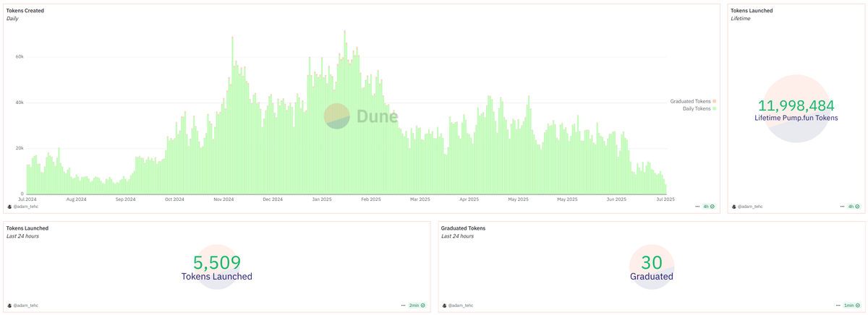
Task: Open @adam_tehc link under the Graduated counter
Action: (461, 306)
